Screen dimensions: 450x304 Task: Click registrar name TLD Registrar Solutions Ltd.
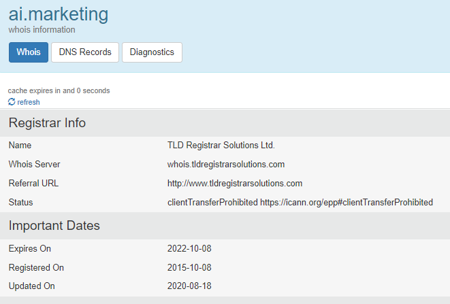(221, 145)
